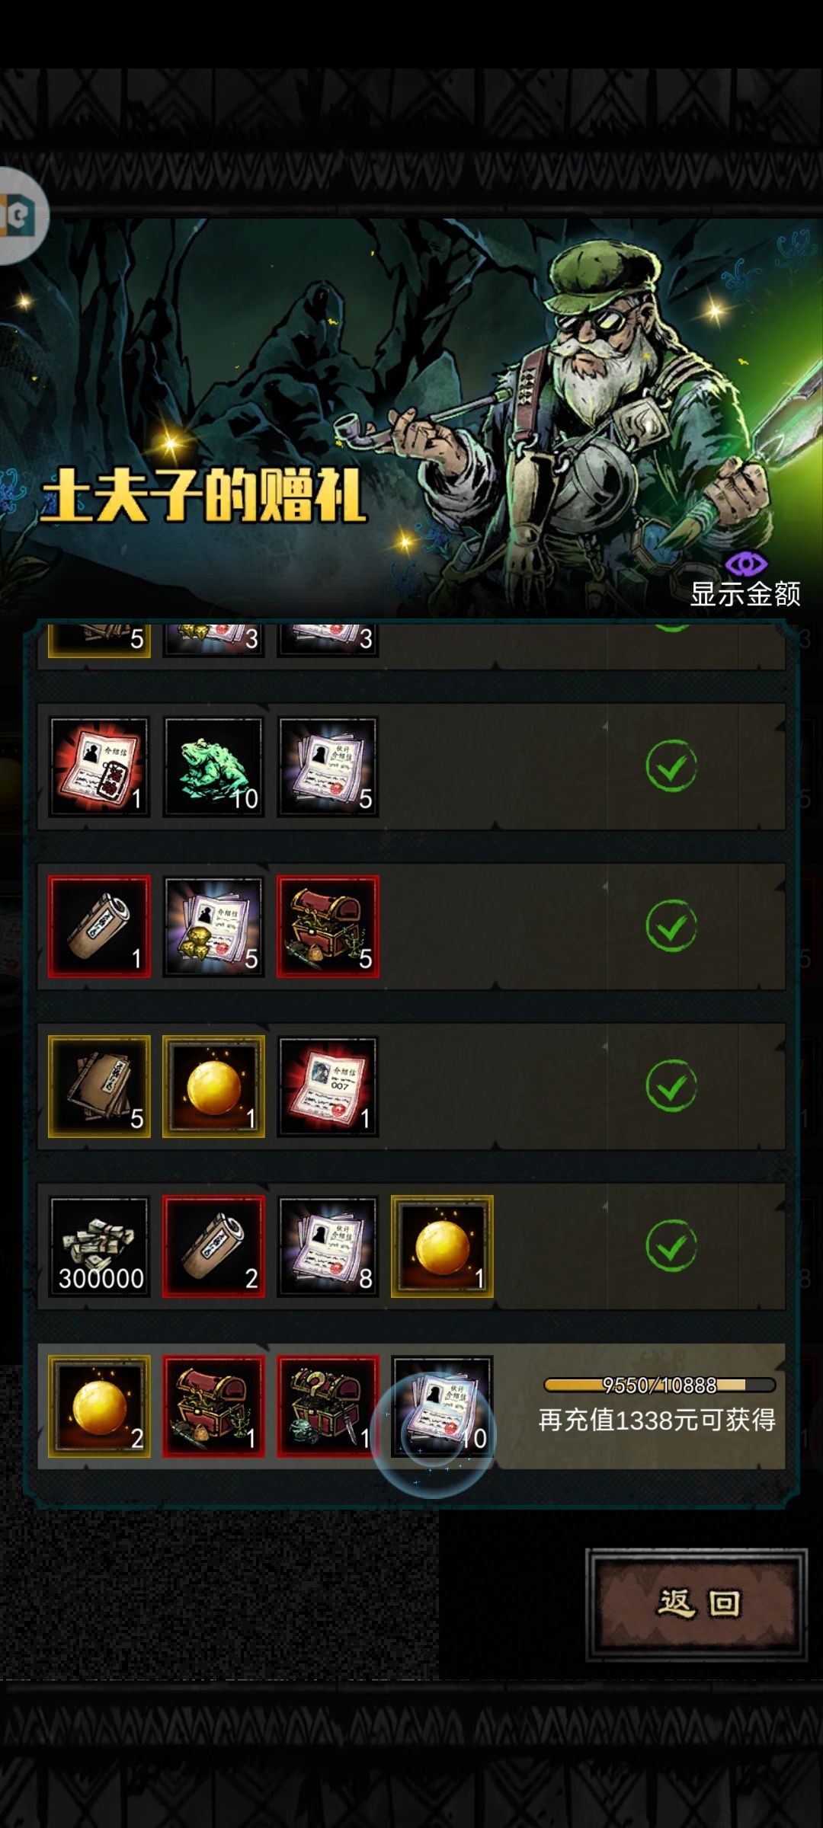Viewport: 823px width, 1828px height.
Task: Tap the green jade toad reward icon
Action: click(213, 766)
